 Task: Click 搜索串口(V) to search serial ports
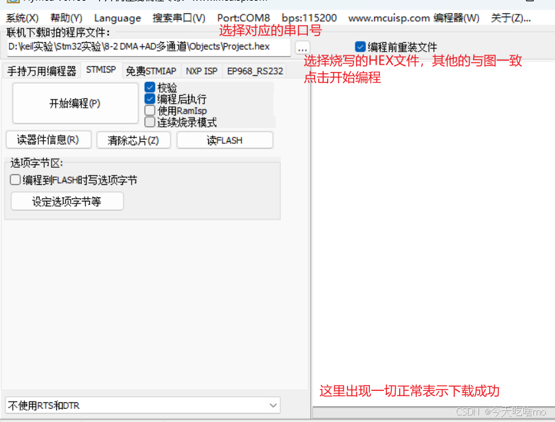pos(179,18)
